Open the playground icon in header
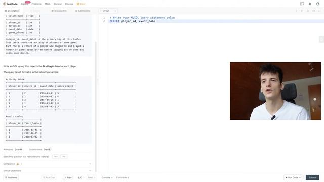The height and width of the screenshot is (182, 324). [302, 4]
